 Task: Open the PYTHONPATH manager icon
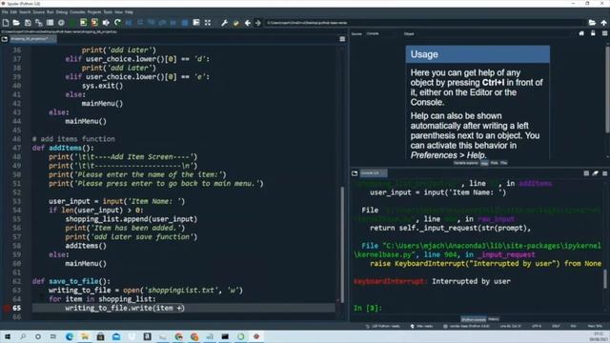tap(235, 23)
